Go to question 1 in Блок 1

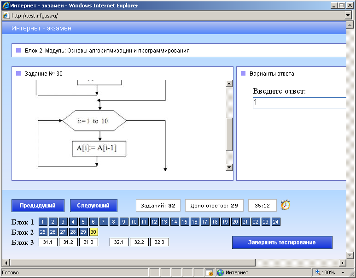pyautogui.click(x=43, y=222)
